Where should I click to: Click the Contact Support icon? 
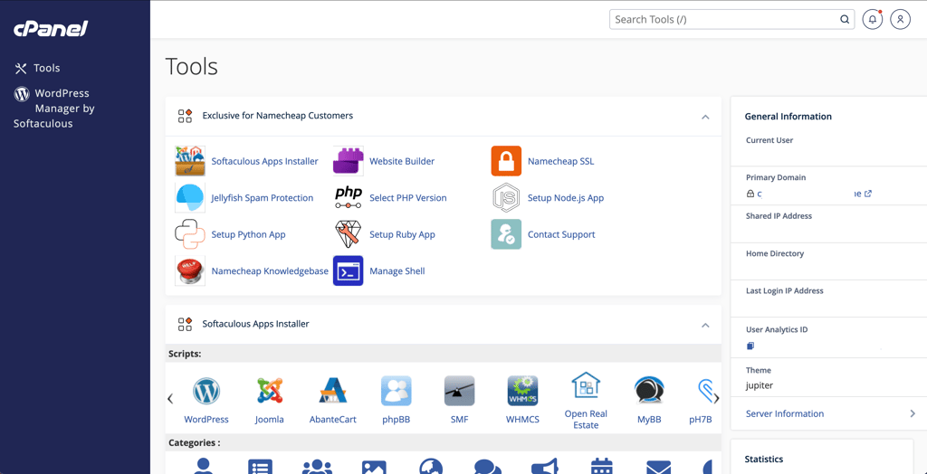(506, 234)
